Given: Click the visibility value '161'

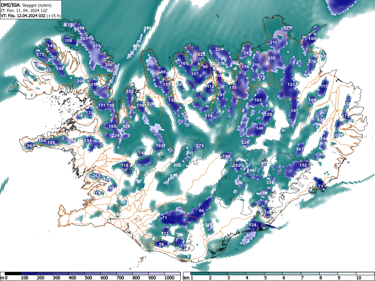Looking at the screenshot, I should point(184,64).
